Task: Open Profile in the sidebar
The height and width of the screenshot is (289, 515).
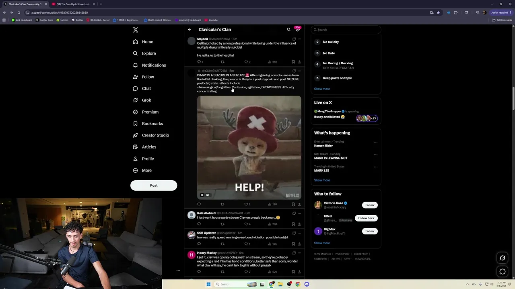Action: click(x=144, y=159)
